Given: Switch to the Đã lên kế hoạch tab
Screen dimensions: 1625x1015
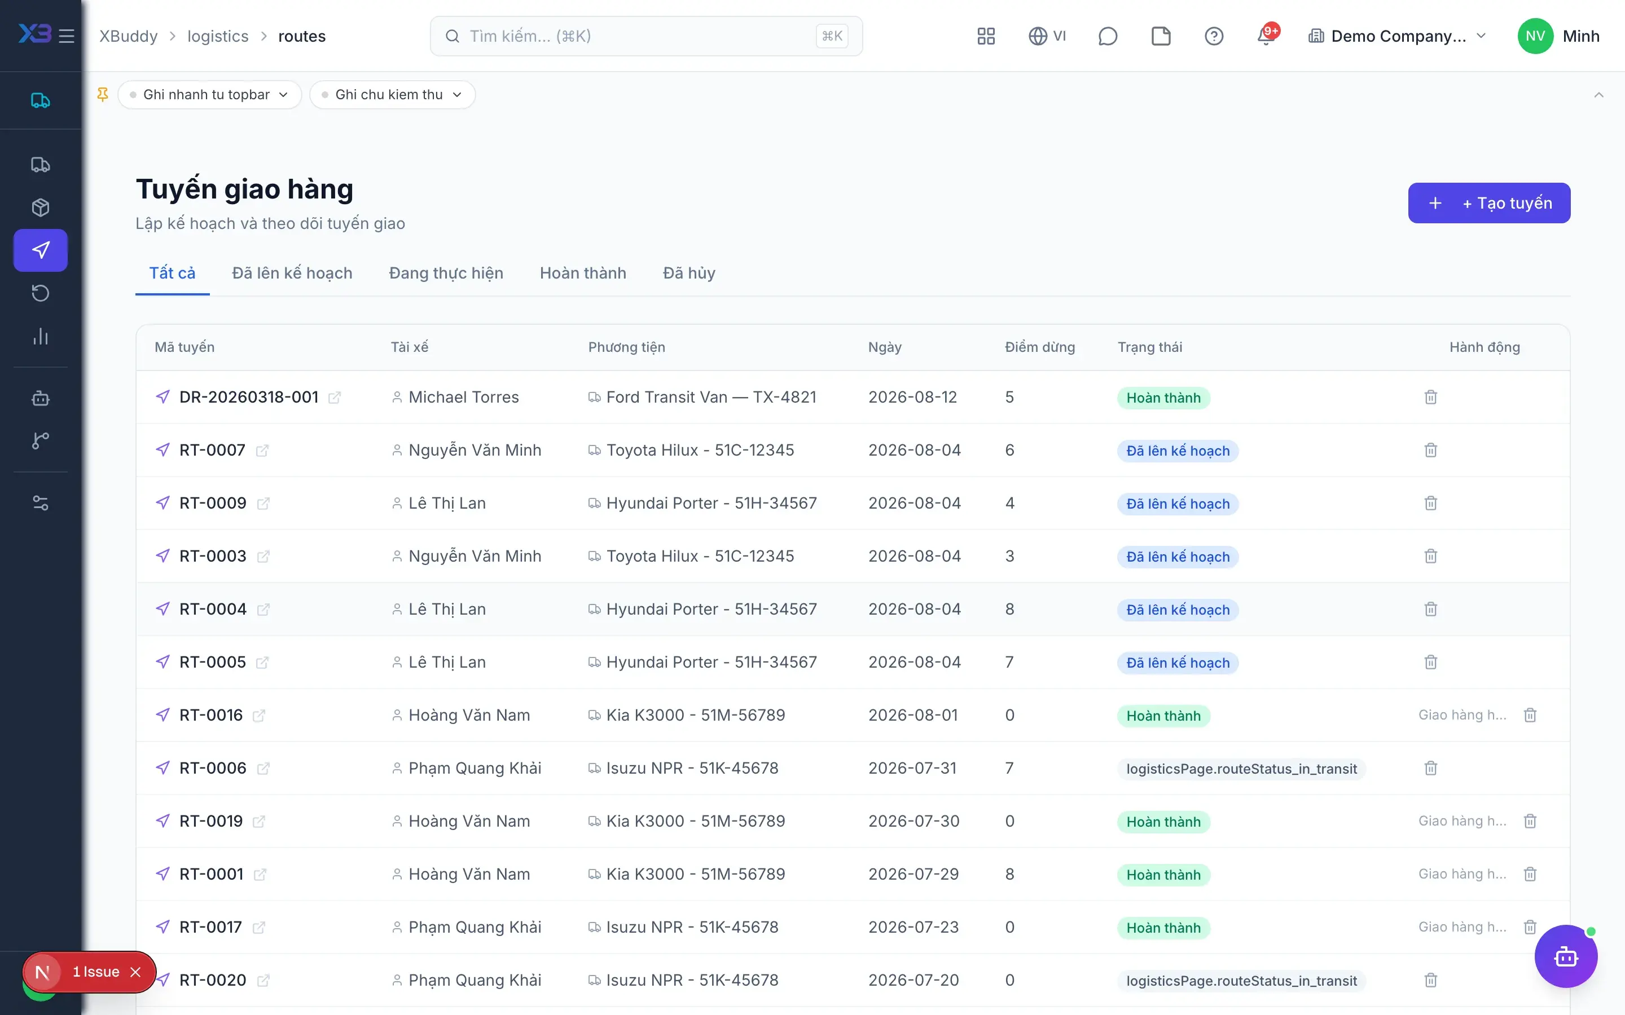Looking at the screenshot, I should coord(292,273).
